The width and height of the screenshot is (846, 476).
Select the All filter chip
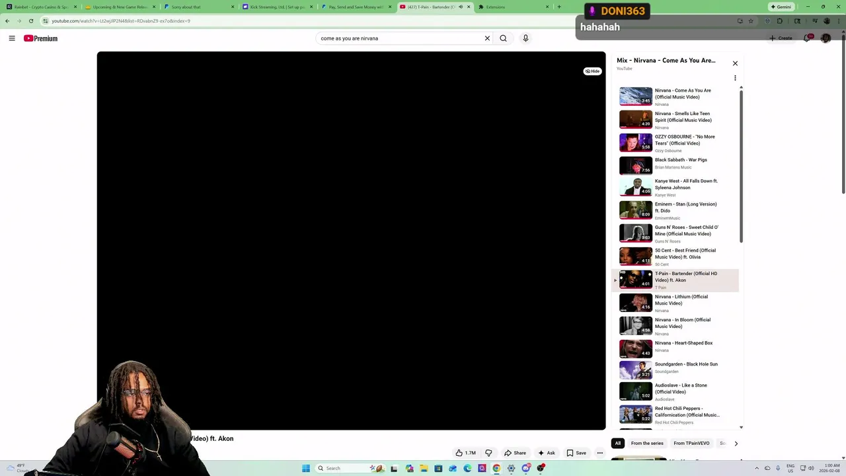[x=617, y=444]
